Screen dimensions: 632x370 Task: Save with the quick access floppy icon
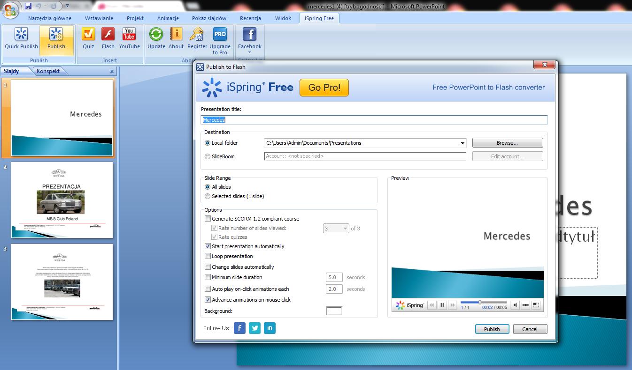click(x=28, y=6)
